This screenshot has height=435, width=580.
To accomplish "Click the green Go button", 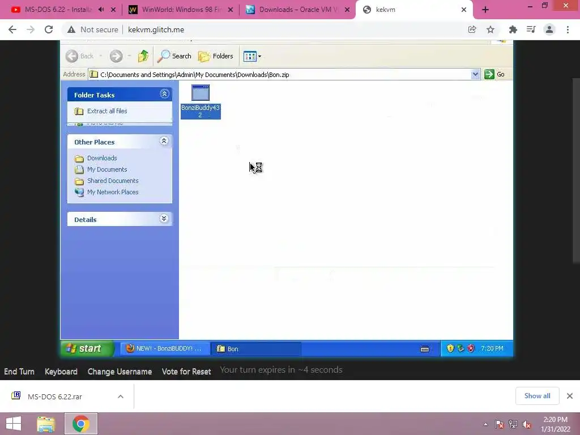I will 495,74.
